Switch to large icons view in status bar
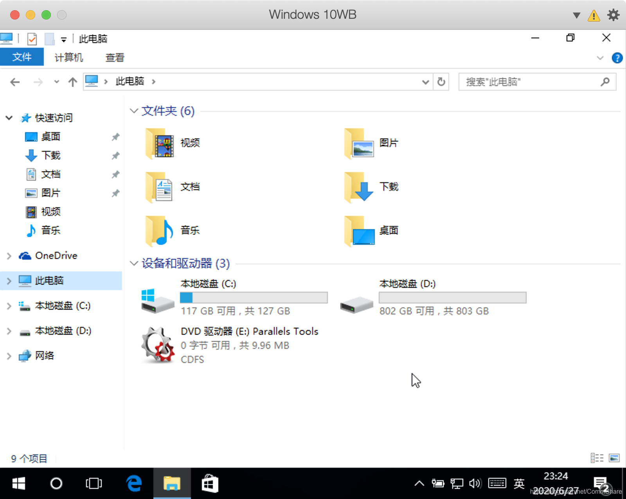Image resolution: width=626 pixels, height=499 pixels. [x=614, y=458]
